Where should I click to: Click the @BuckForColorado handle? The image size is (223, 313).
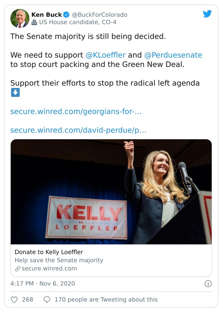tap(100, 15)
